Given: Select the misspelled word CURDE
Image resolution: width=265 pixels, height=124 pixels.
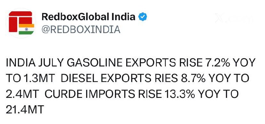Looking at the screenshot, I should click(64, 94).
